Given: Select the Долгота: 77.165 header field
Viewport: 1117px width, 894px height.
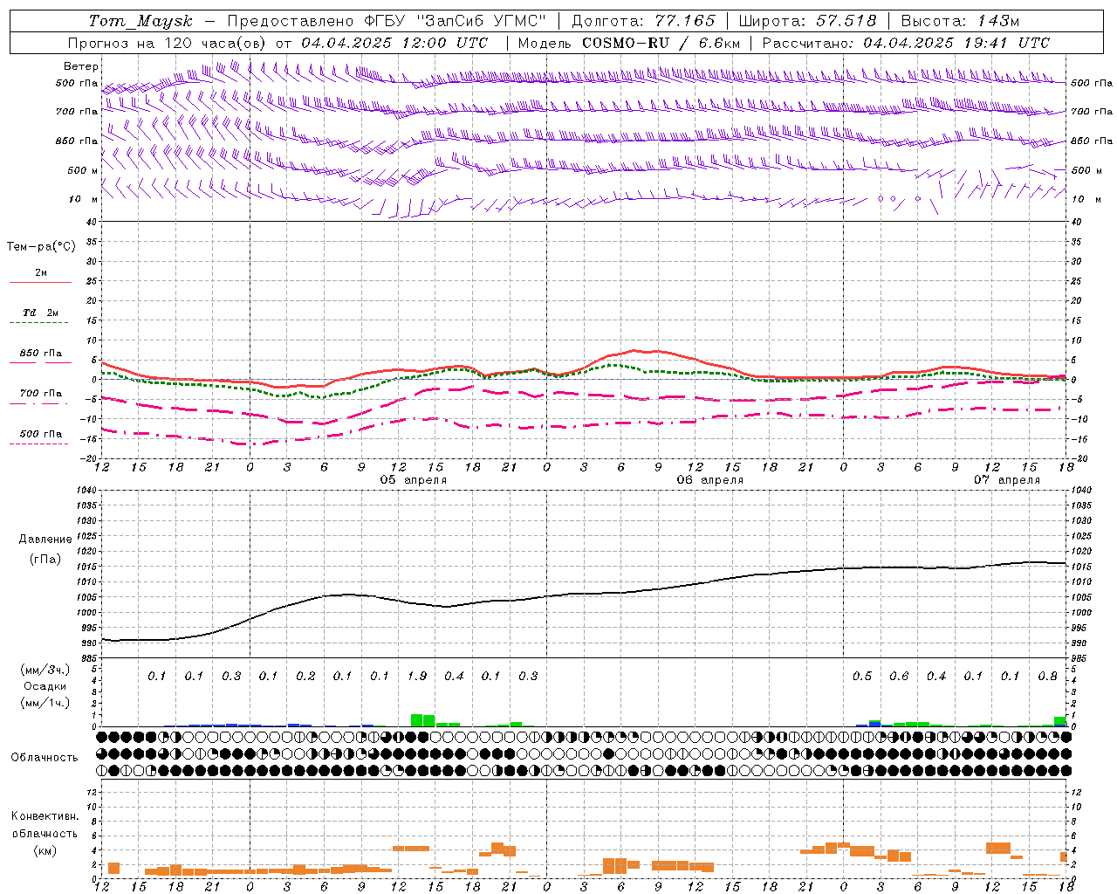Looking at the screenshot, I should coord(643,21).
